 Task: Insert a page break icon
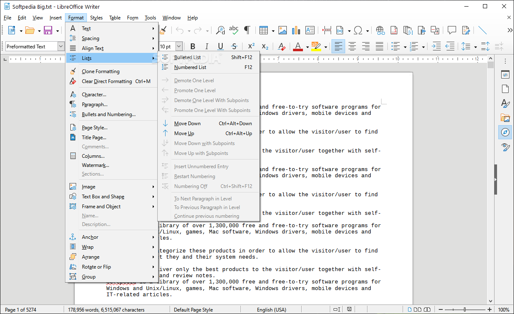(327, 30)
